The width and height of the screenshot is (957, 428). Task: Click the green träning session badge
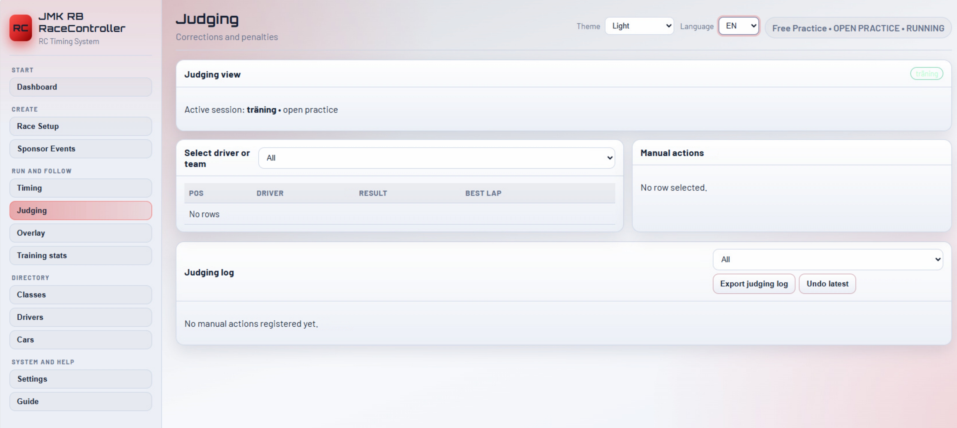pos(926,73)
